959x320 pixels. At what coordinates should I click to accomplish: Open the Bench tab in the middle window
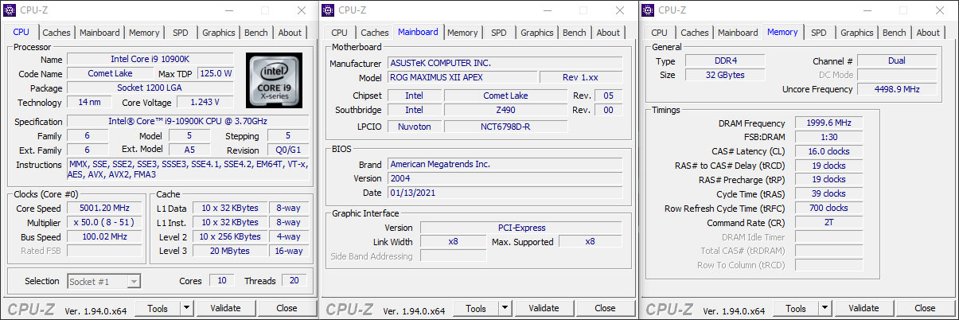coord(574,33)
